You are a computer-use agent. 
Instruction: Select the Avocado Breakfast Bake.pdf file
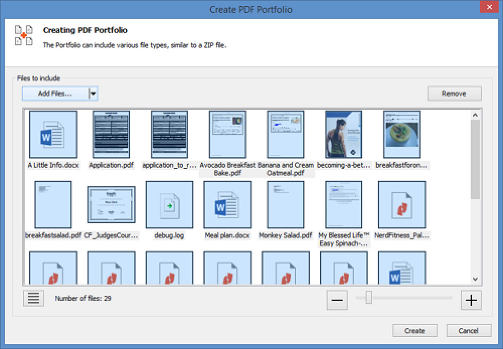227,134
